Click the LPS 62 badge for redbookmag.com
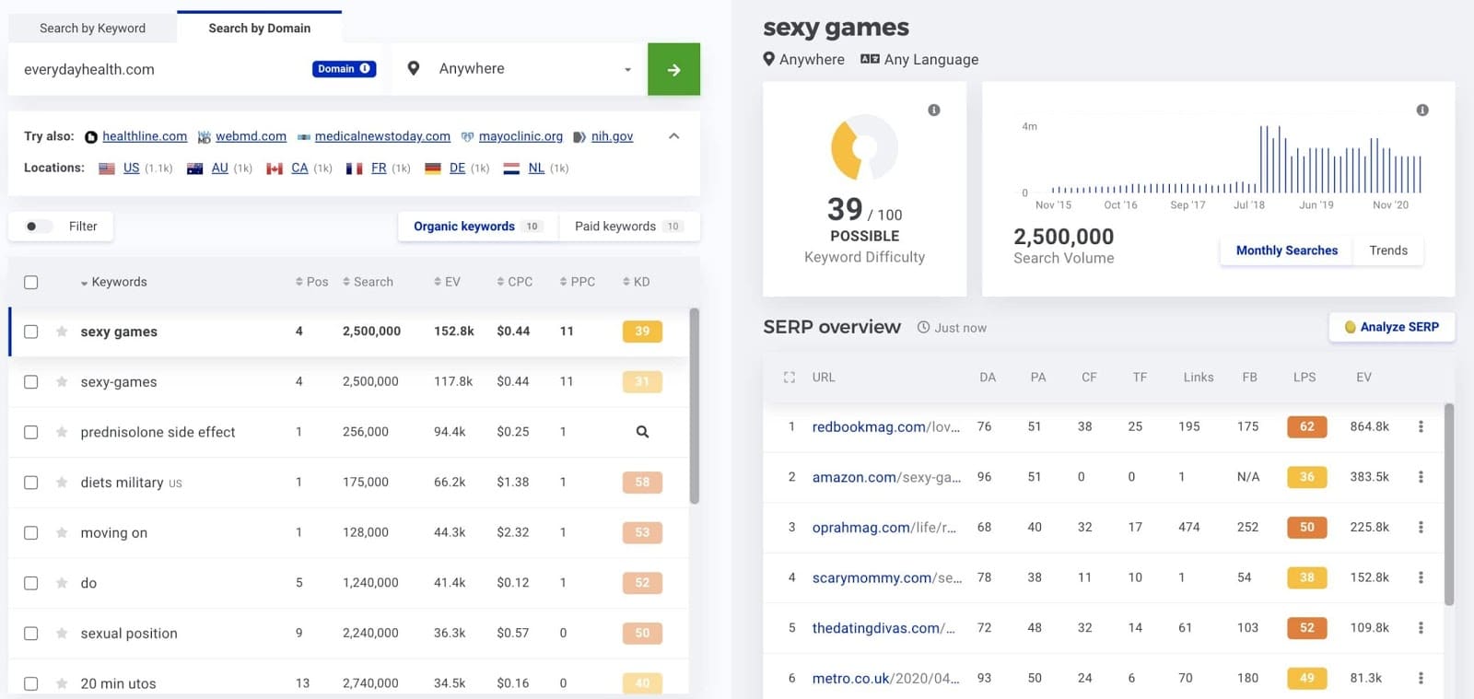Viewport: 1474px width, 699px height. tap(1307, 426)
